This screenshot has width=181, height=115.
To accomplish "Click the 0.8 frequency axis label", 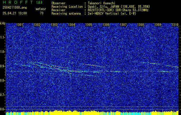I will point(2,80).
